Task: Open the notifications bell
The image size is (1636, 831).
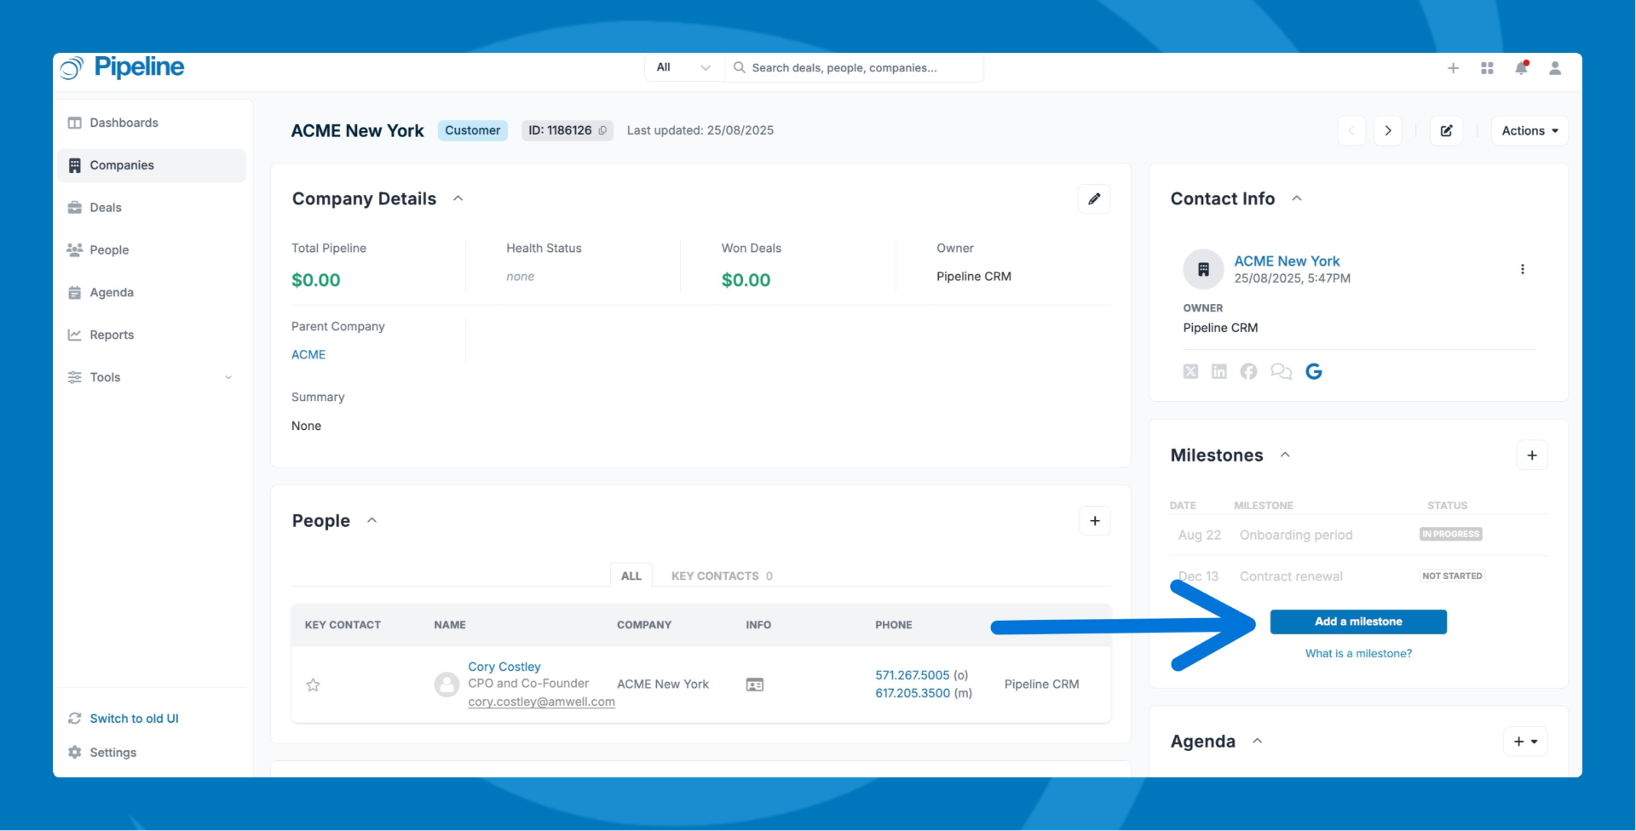Action: [1521, 68]
